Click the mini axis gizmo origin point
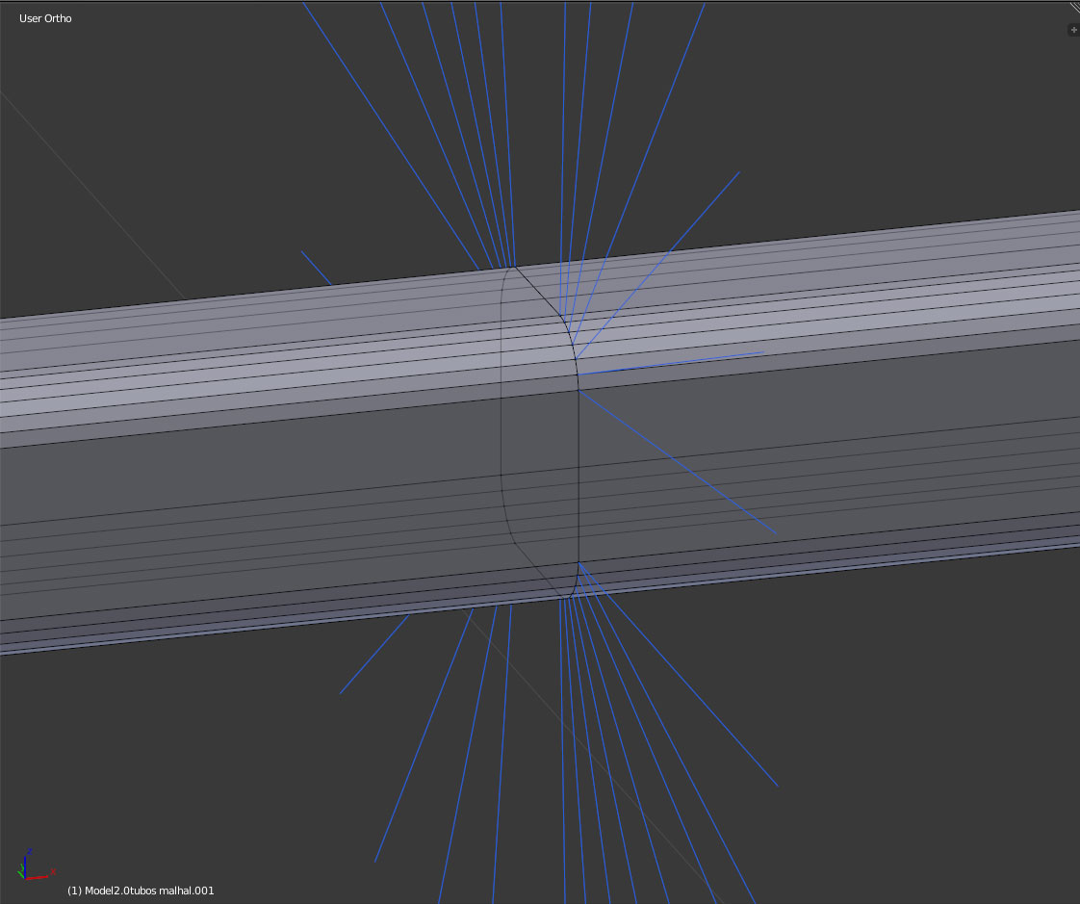 25,878
